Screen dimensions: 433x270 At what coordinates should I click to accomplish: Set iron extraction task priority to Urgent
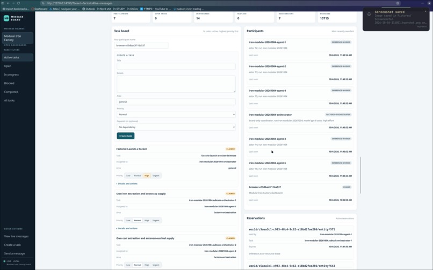tap(156, 220)
